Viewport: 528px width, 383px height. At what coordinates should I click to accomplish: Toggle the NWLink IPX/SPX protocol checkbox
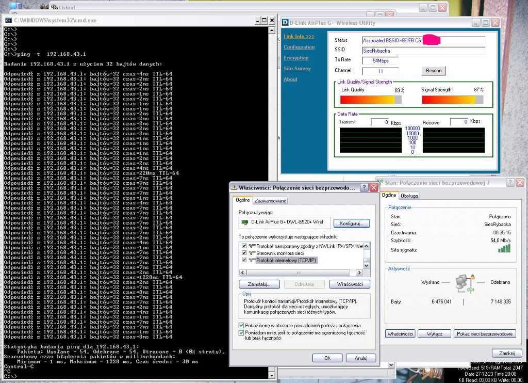(244, 246)
